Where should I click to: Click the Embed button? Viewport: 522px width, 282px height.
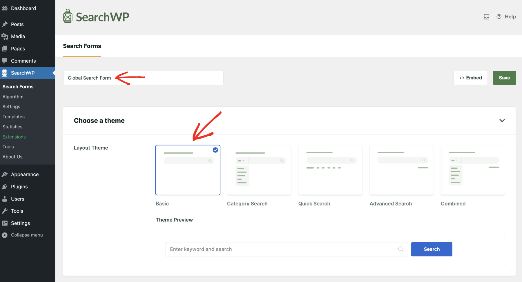click(x=470, y=78)
